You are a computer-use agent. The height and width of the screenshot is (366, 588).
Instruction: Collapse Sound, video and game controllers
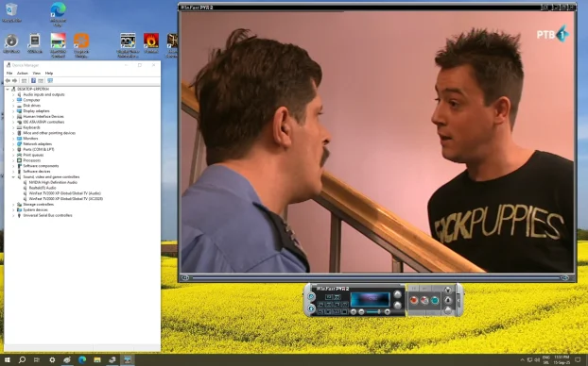[x=13, y=177]
